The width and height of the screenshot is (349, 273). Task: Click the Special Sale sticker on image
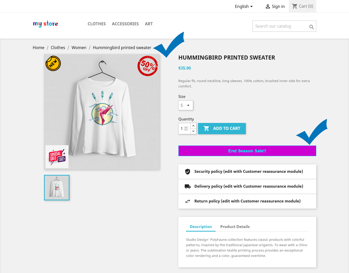[57, 157]
